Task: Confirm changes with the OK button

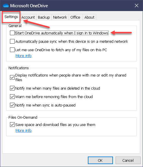Action: point(100,160)
